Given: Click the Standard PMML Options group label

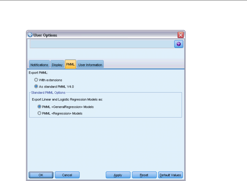Looking at the screenshot, I should (x=48, y=93).
